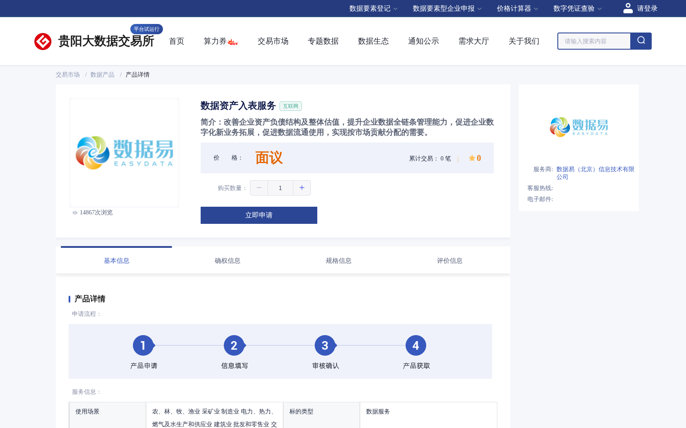Increase purchase quantity with plus button
The width and height of the screenshot is (686, 428).
click(302, 188)
